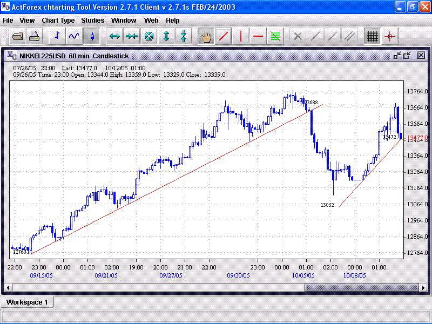The width and height of the screenshot is (432, 324).
Task: Click horizontal compress arrows icon
Action: (132, 36)
